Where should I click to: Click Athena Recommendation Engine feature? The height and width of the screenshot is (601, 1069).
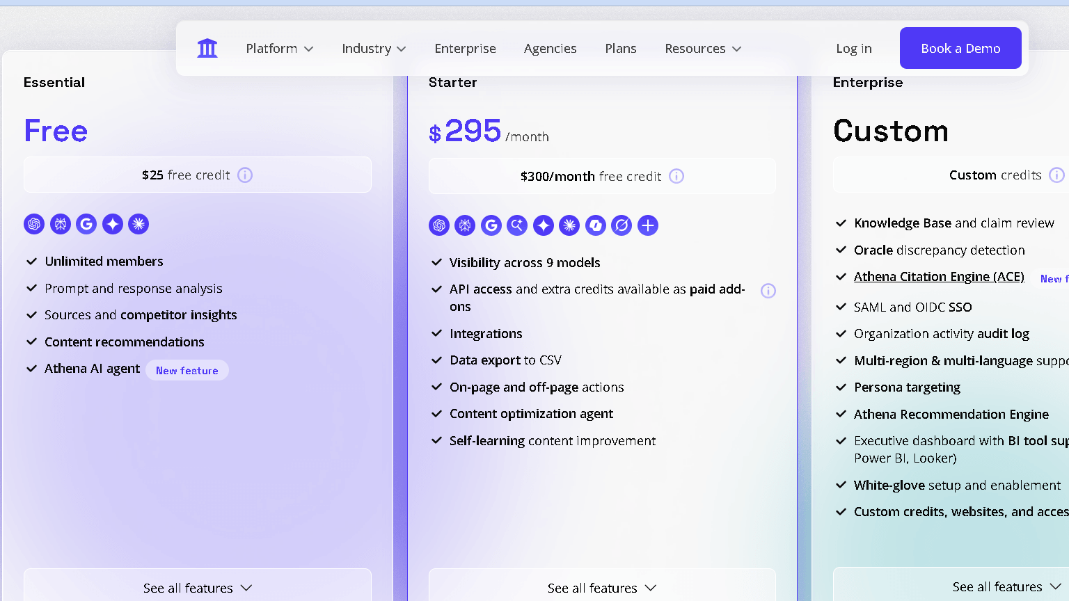951,414
